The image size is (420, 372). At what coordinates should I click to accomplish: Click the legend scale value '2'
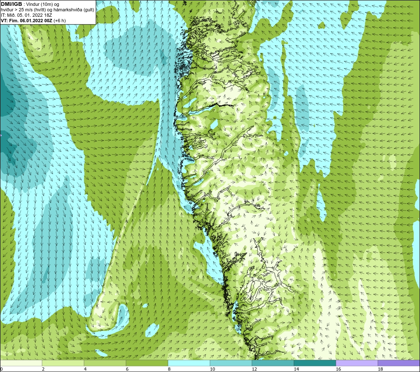tap(43, 369)
